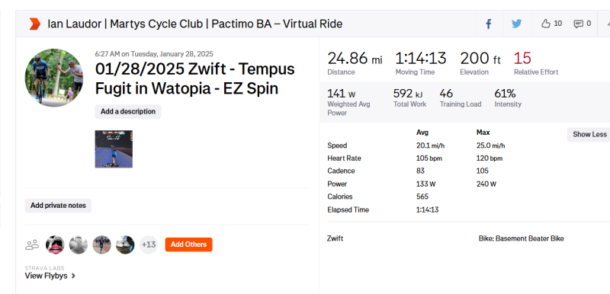The width and height of the screenshot is (610, 294).
Task: Click the group athletes icon
Action: tap(32, 244)
